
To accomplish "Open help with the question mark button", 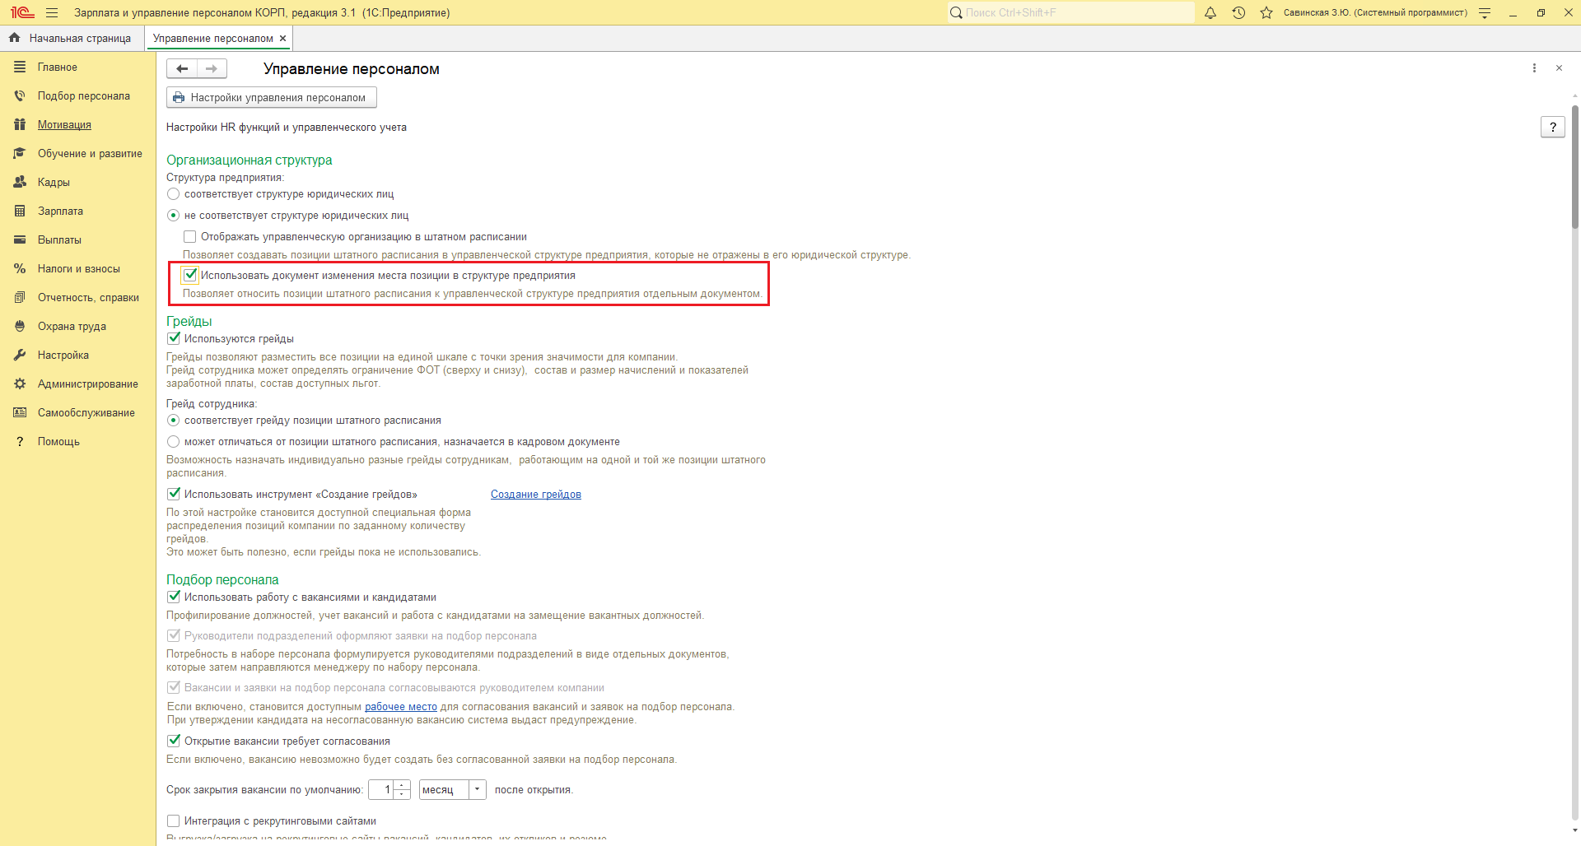I will coord(1553,127).
